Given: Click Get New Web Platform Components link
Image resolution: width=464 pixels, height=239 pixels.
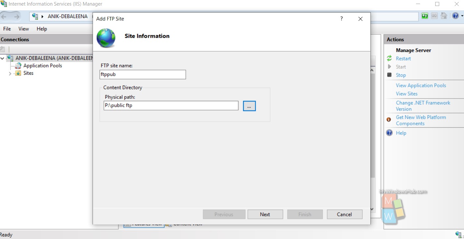Looking at the screenshot, I should pyautogui.click(x=421, y=120).
